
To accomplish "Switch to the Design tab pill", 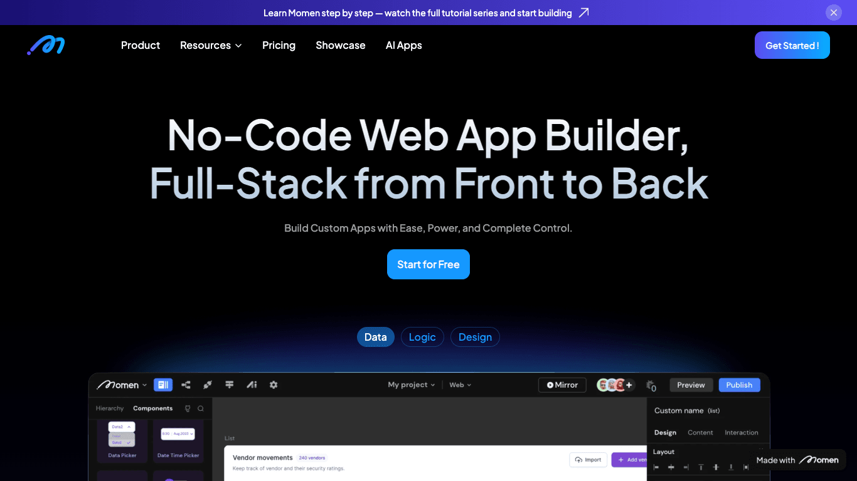I will (x=475, y=337).
